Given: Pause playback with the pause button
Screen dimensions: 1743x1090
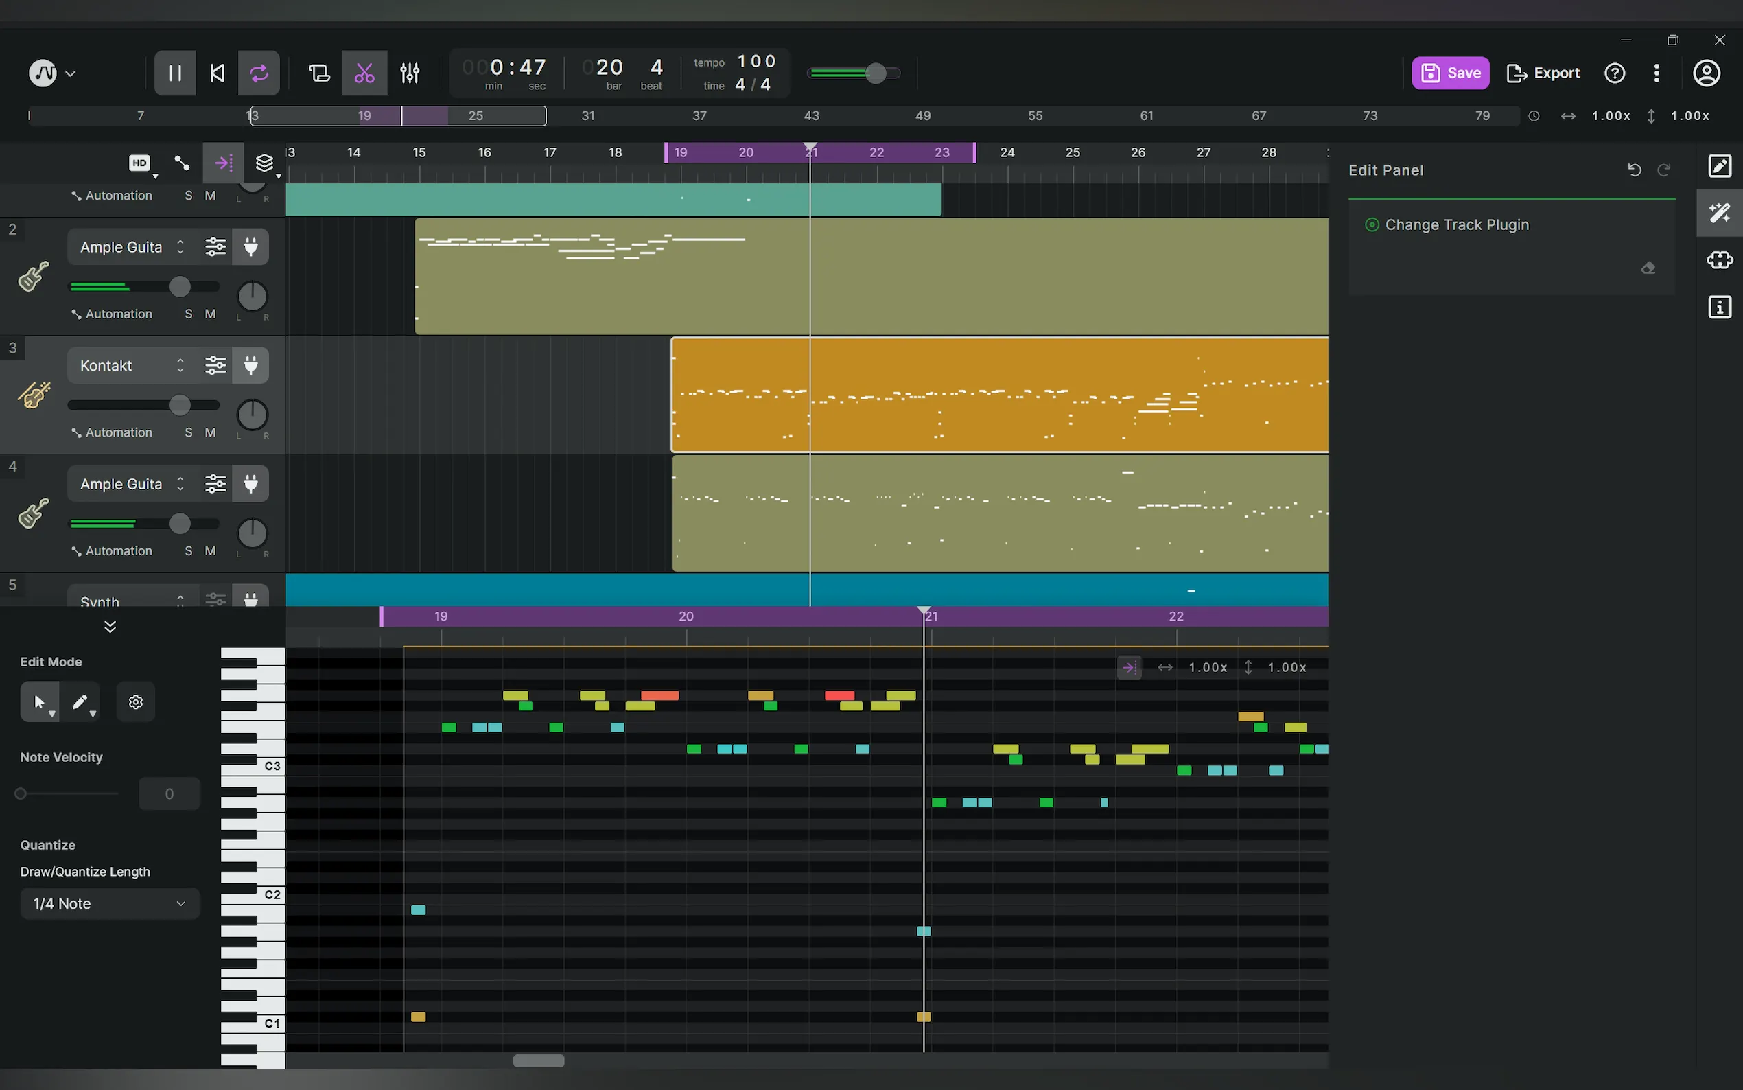Looking at the screenshot, I should tap(174, 73).
